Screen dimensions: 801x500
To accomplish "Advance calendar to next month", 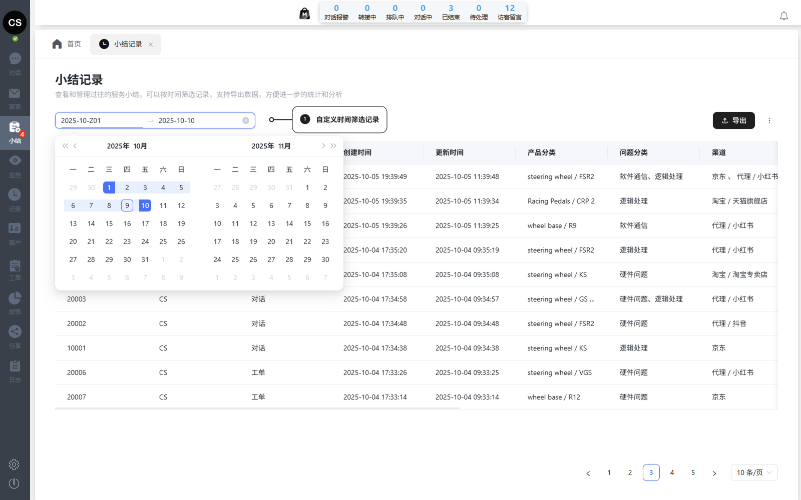I will (x=323, y=146).
